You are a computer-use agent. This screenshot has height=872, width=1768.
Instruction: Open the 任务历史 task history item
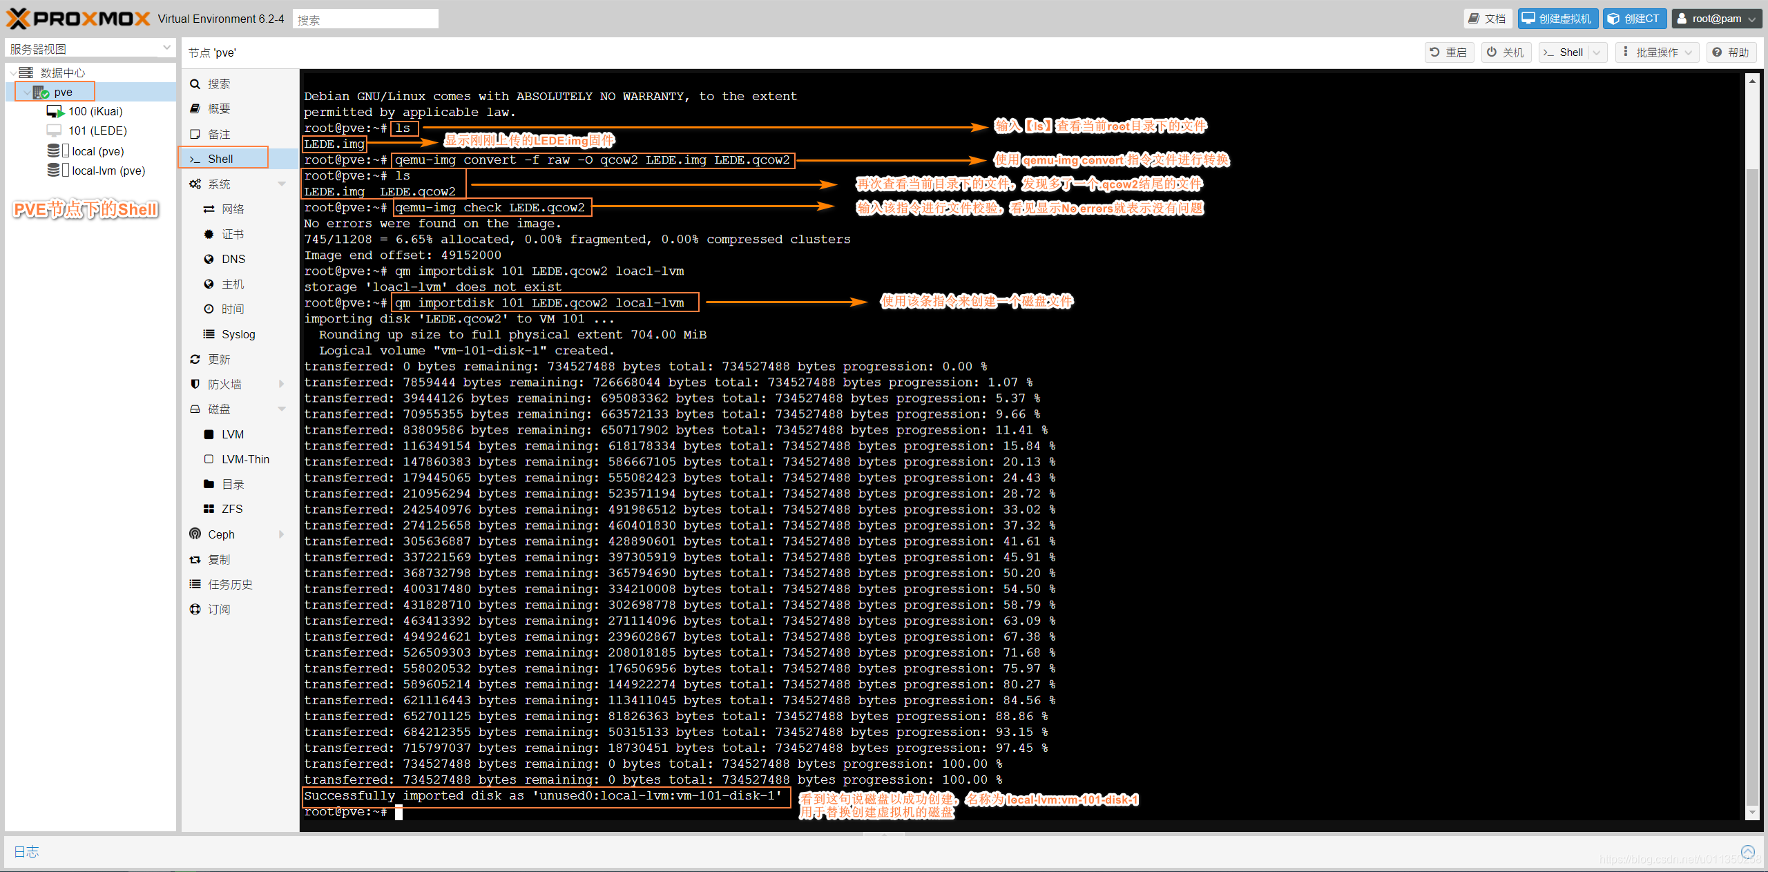(x=229, y=584)
